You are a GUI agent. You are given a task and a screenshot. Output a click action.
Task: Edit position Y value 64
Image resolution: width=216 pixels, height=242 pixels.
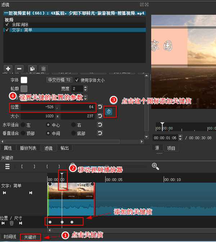78,107
